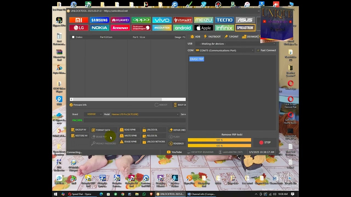Open the ADB tab
This screenshot has height=197, width=351.
point(195,37)
